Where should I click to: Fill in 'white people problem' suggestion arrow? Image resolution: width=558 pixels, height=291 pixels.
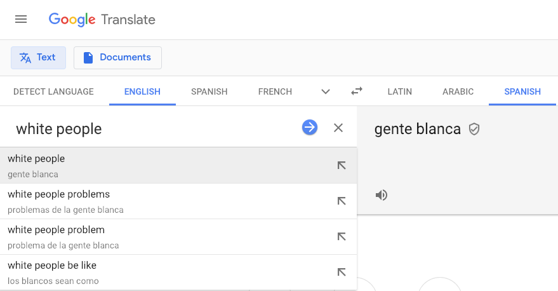coord(342,237)
